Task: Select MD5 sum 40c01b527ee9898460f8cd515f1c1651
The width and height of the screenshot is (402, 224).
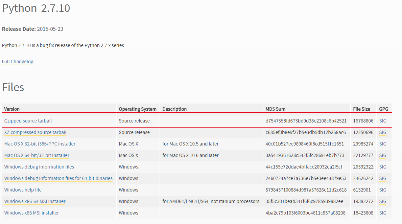Action: tap(305, 144)
